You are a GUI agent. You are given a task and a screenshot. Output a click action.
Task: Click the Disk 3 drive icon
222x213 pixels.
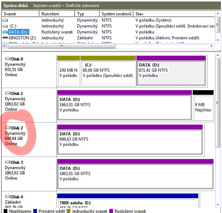click(8, 162)
